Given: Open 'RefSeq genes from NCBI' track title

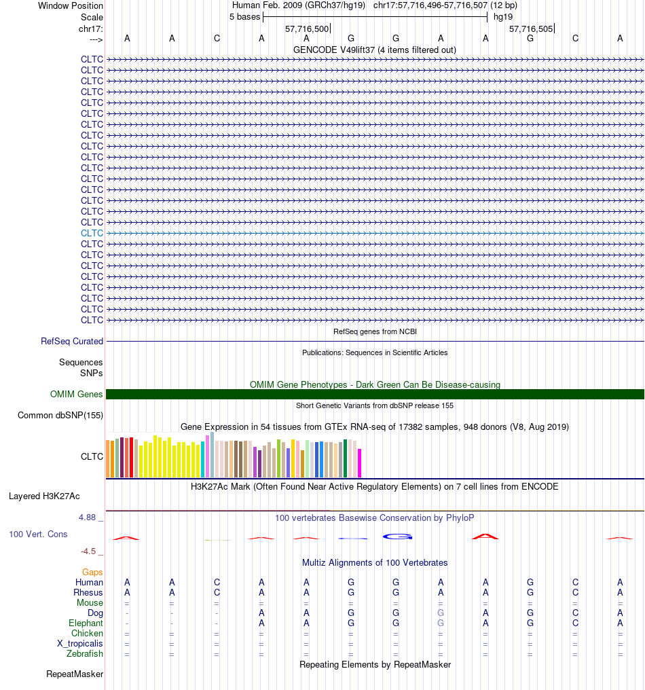Looking at the screenshot, I should pyautogui.click(x=375, y=331).
